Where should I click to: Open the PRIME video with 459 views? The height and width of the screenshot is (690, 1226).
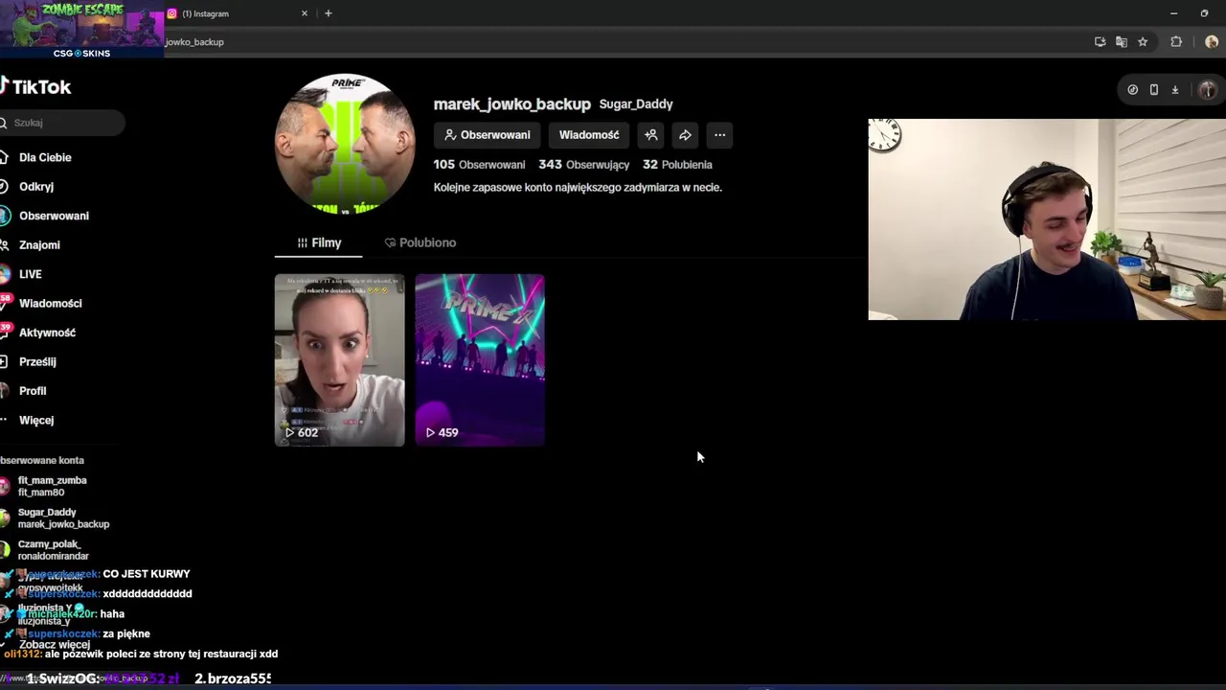pyautogui.click(x=480, y=360)
